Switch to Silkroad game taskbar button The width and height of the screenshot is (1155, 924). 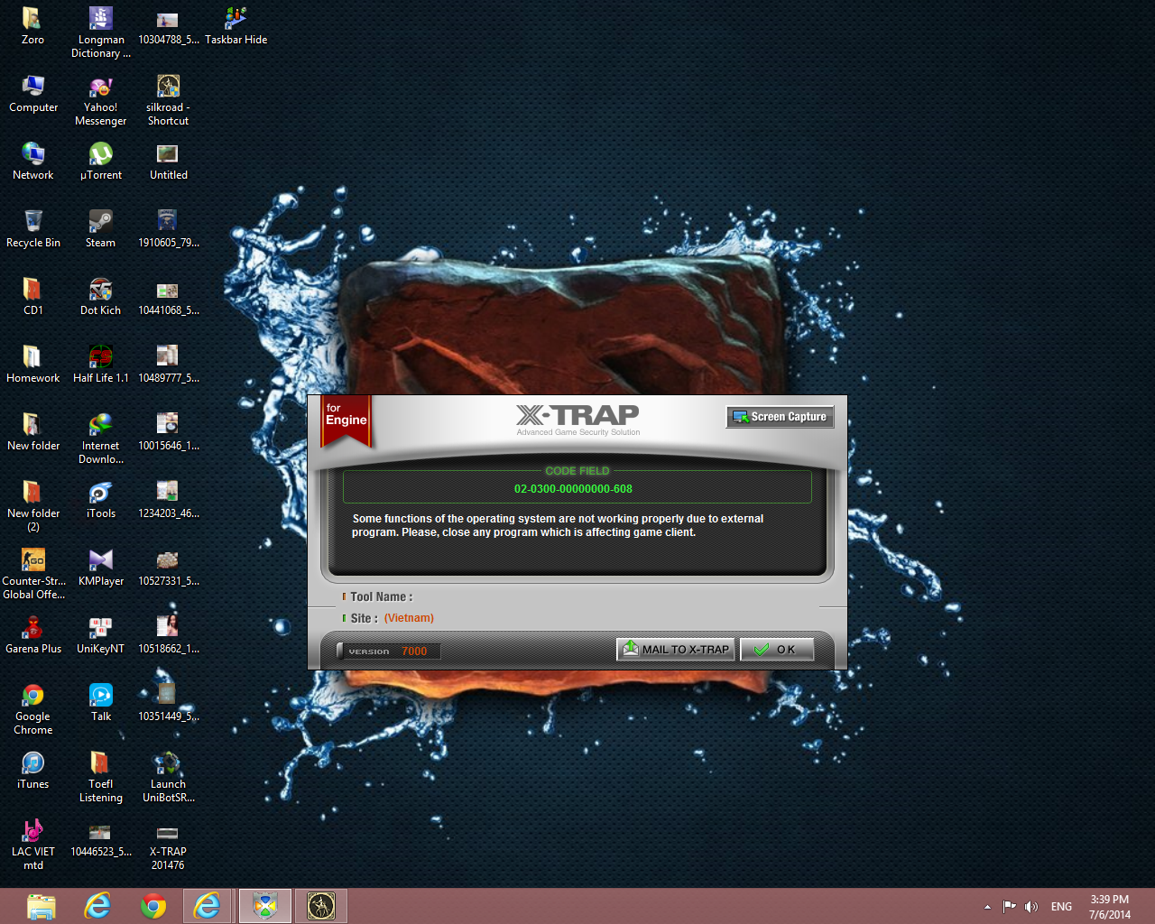[x=321, y=906]
